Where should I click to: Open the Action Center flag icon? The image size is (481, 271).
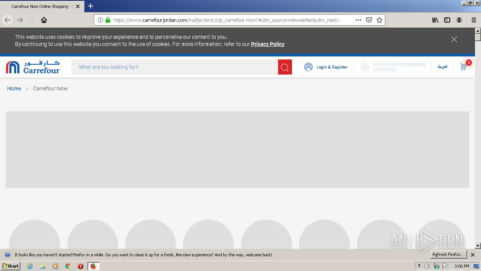coord(445,266)
